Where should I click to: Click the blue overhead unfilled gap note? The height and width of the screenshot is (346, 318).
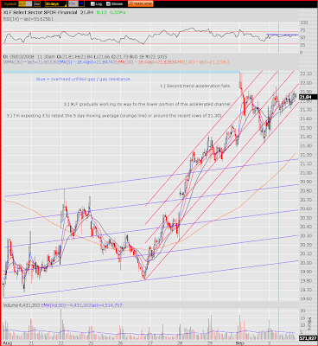pyautogui.click(x=84, y=79)
